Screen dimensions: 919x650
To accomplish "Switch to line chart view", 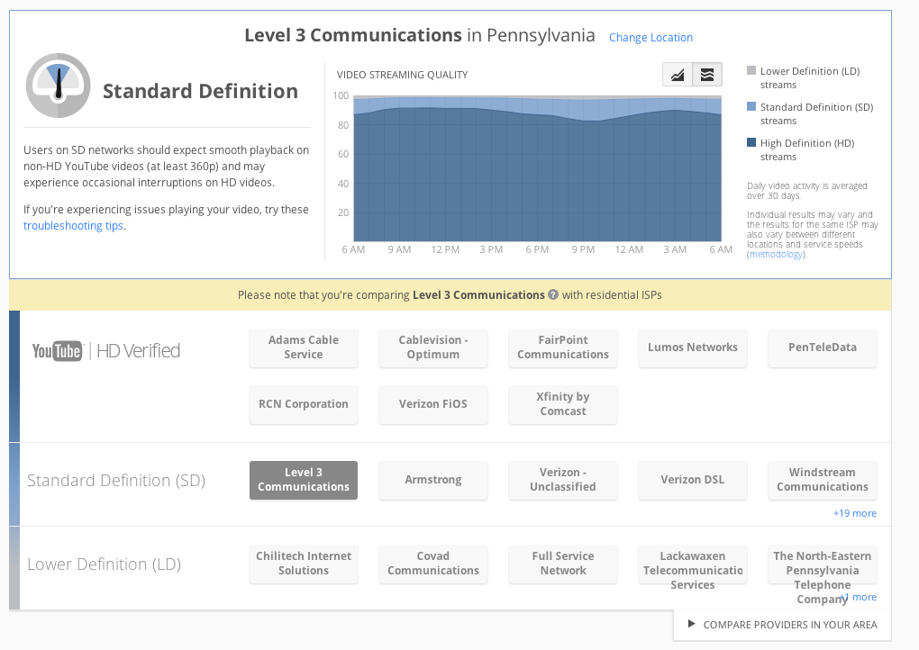I will pyautogui.click(x=677, y=75).
